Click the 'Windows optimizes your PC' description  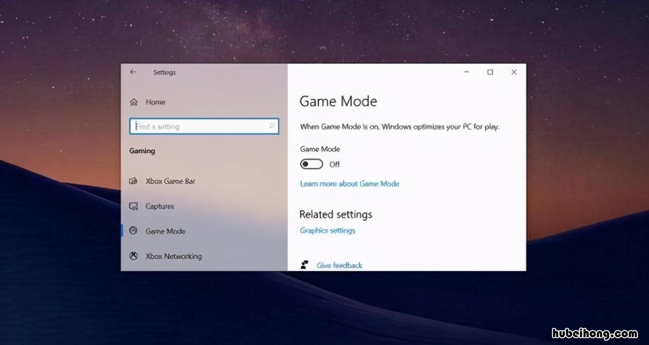(x=400, y=127)
